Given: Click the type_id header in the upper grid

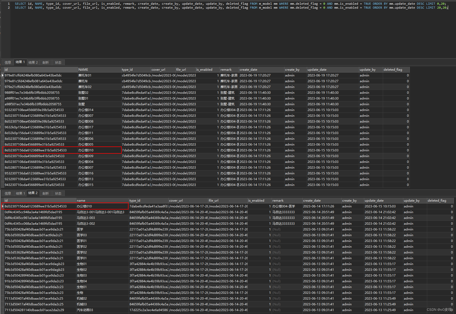Looking at the screenshot, I should (136, 70).
